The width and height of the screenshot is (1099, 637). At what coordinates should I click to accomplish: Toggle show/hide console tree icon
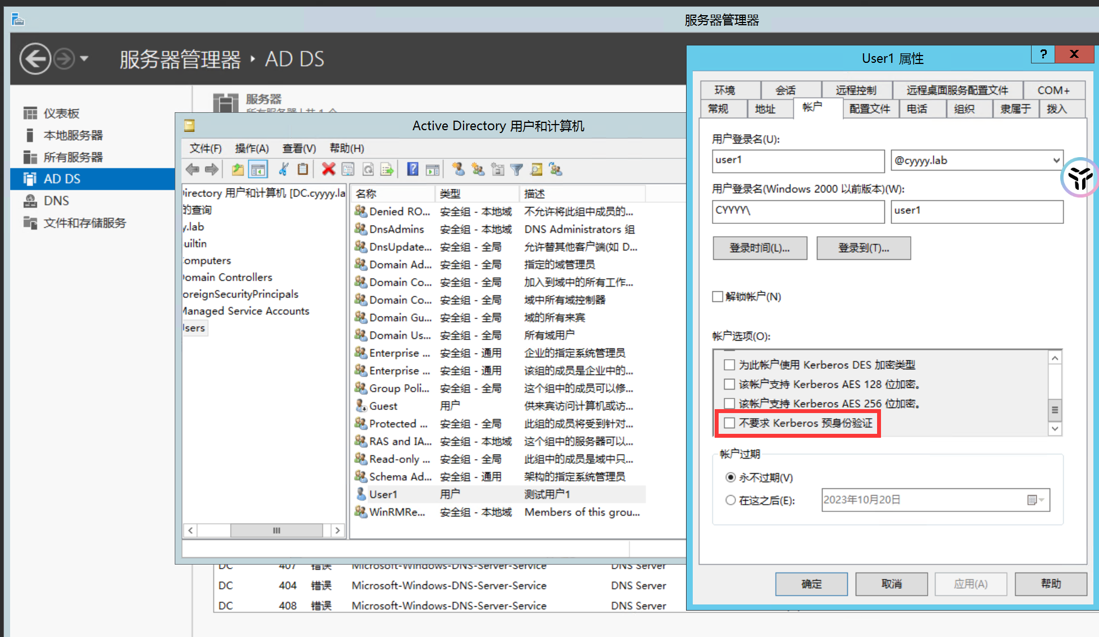(258, 169)
